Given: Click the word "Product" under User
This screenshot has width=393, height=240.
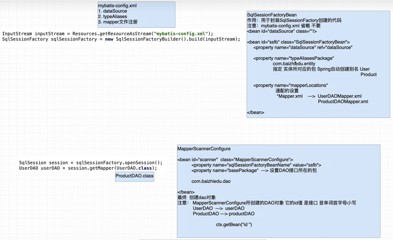Looking at the screenshot, I should click(368, 74).
